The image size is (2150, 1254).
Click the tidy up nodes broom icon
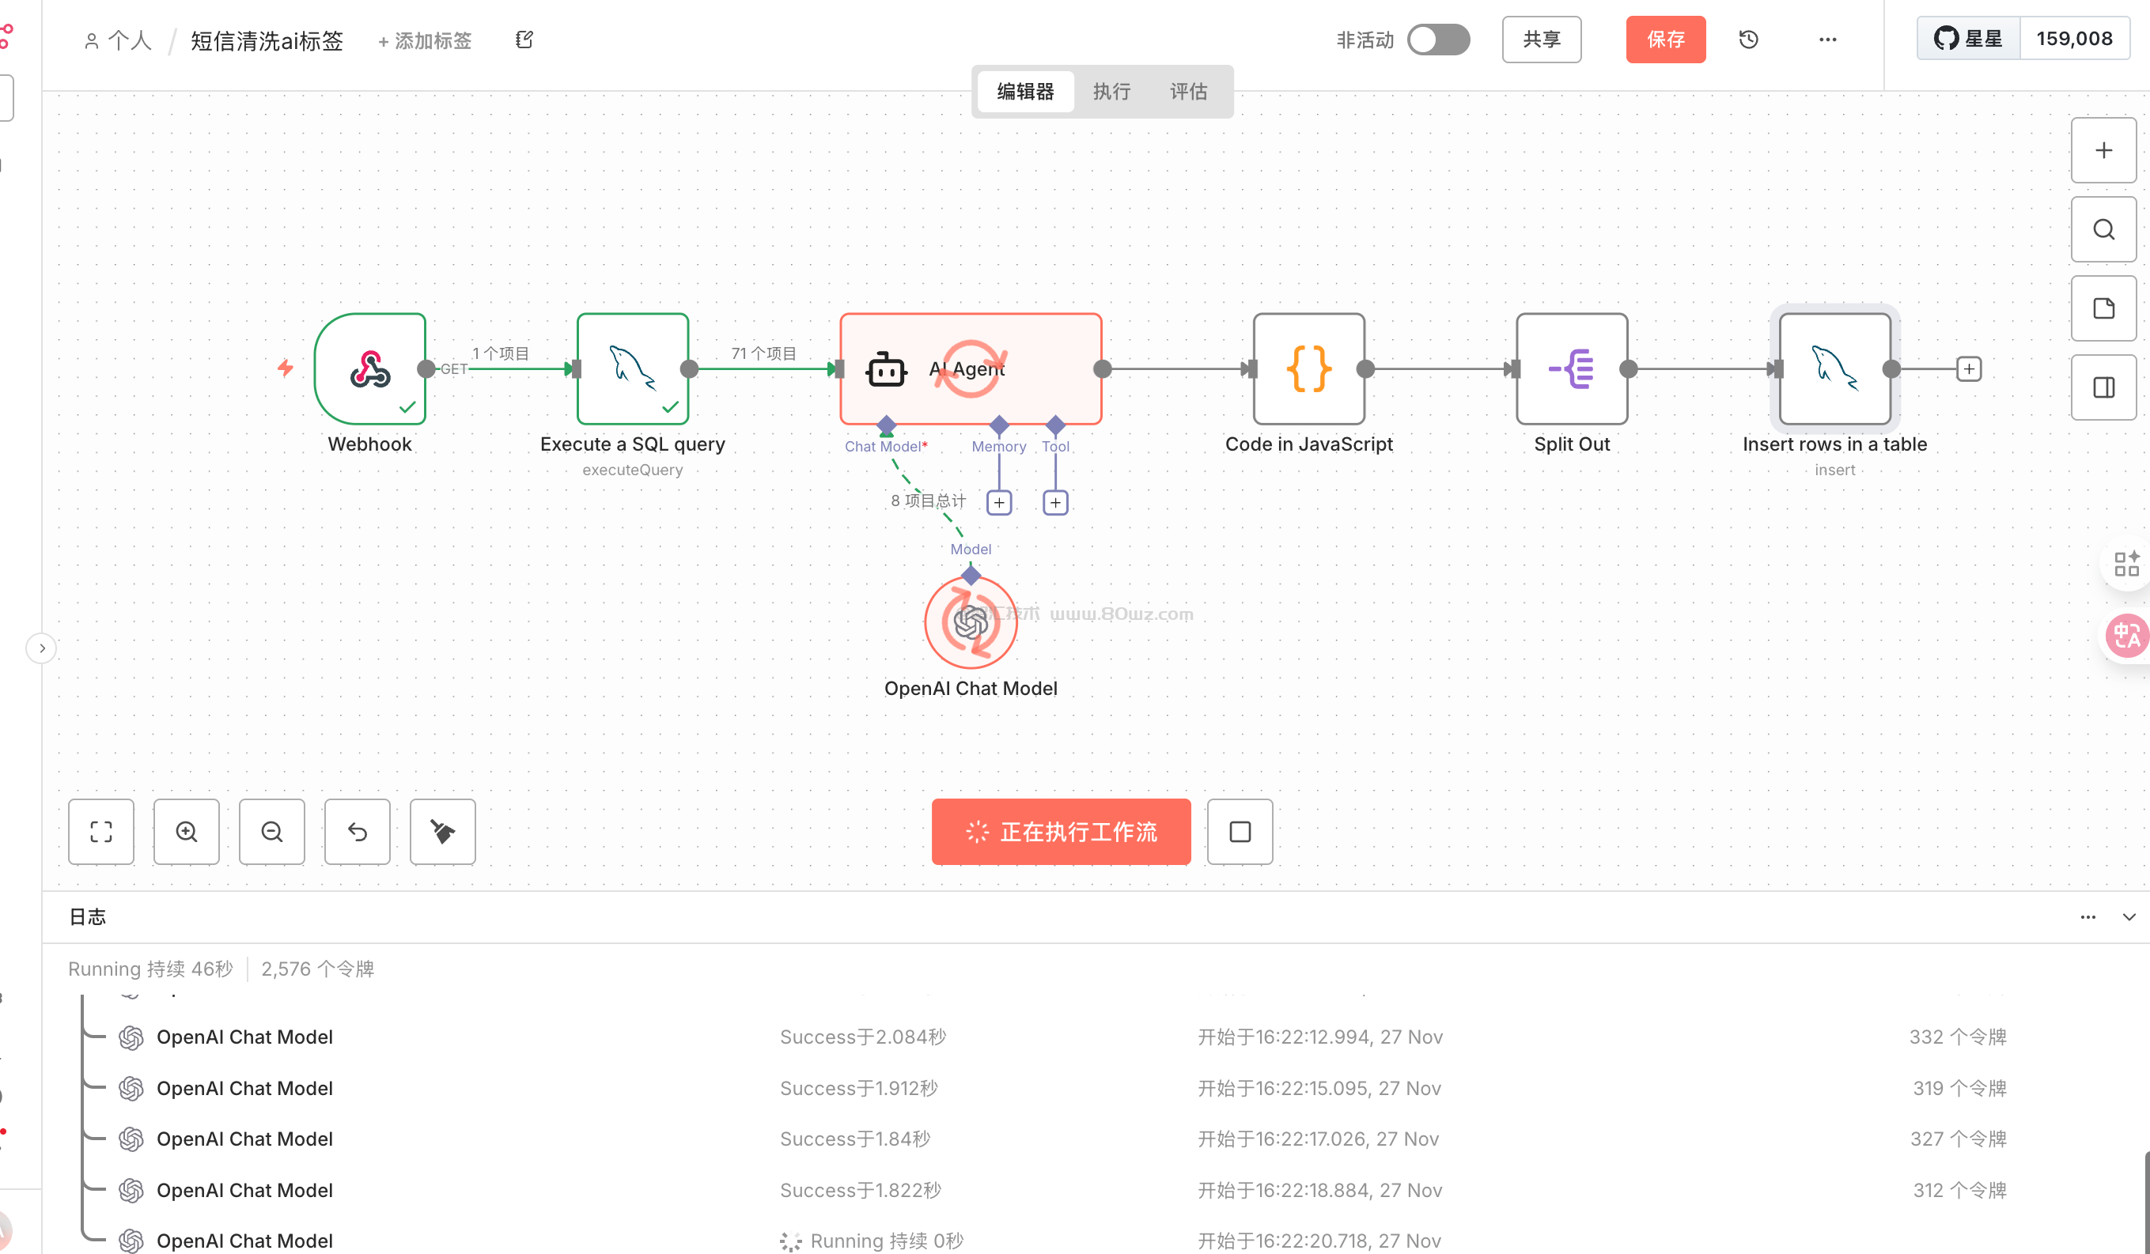pyautogui.click(x=442, y=832)
